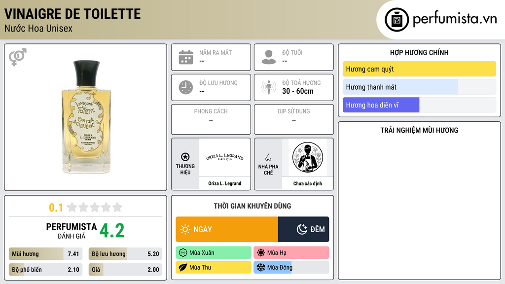Click the calendar icon beside Năm ra mắt
505x284 pixels.
tap(186, 57)
